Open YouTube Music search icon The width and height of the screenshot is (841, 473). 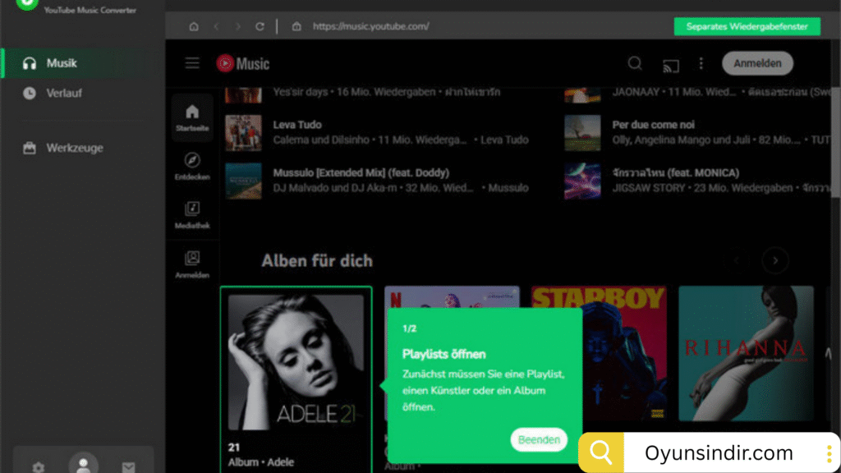click(x=635, y=63)
